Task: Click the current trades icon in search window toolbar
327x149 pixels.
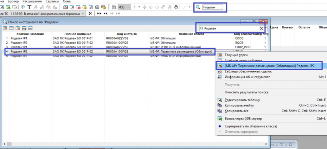Action: click(x=5, y=28)
